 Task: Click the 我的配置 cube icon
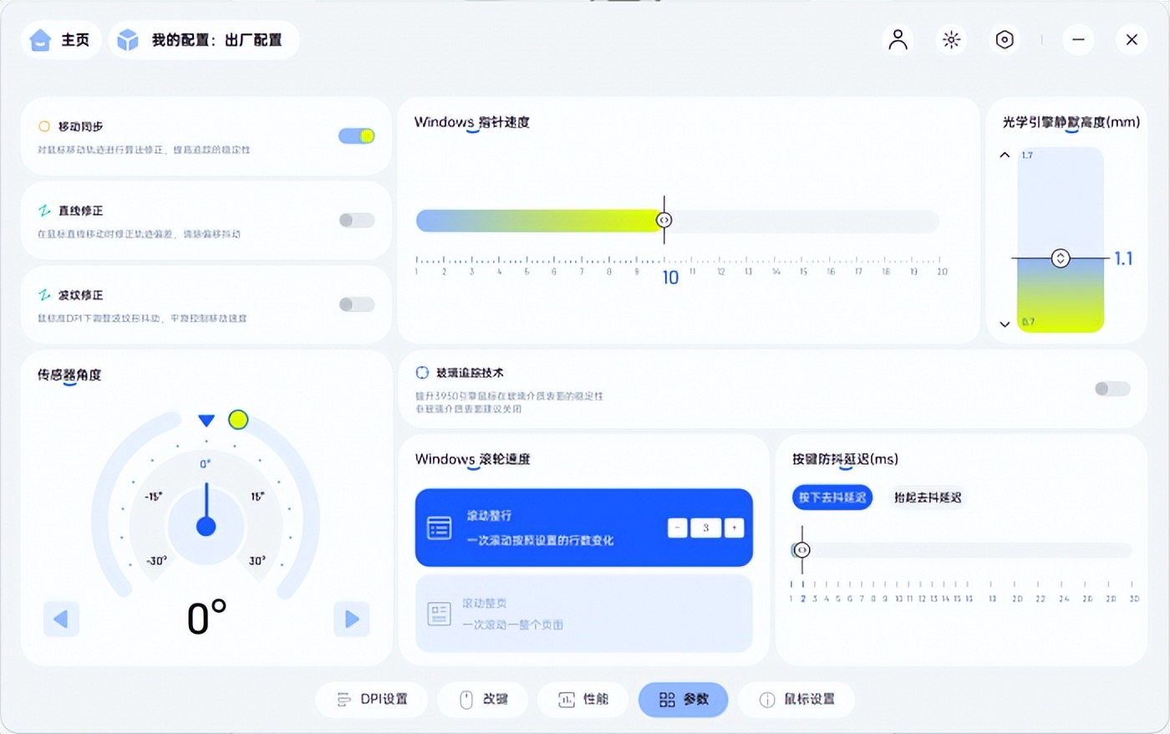[127, 39]
